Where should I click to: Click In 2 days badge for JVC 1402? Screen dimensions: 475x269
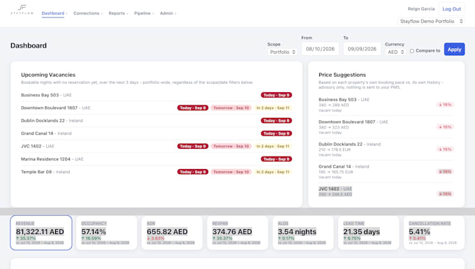(x=273, y=146)
